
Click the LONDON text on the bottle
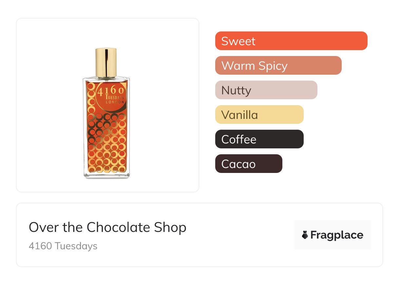115,102
